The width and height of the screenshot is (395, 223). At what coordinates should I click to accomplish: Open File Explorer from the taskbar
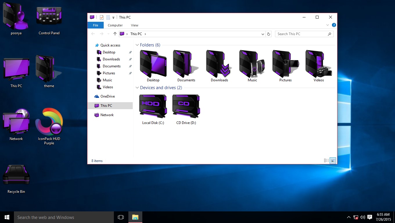click(x=135, y=217)
